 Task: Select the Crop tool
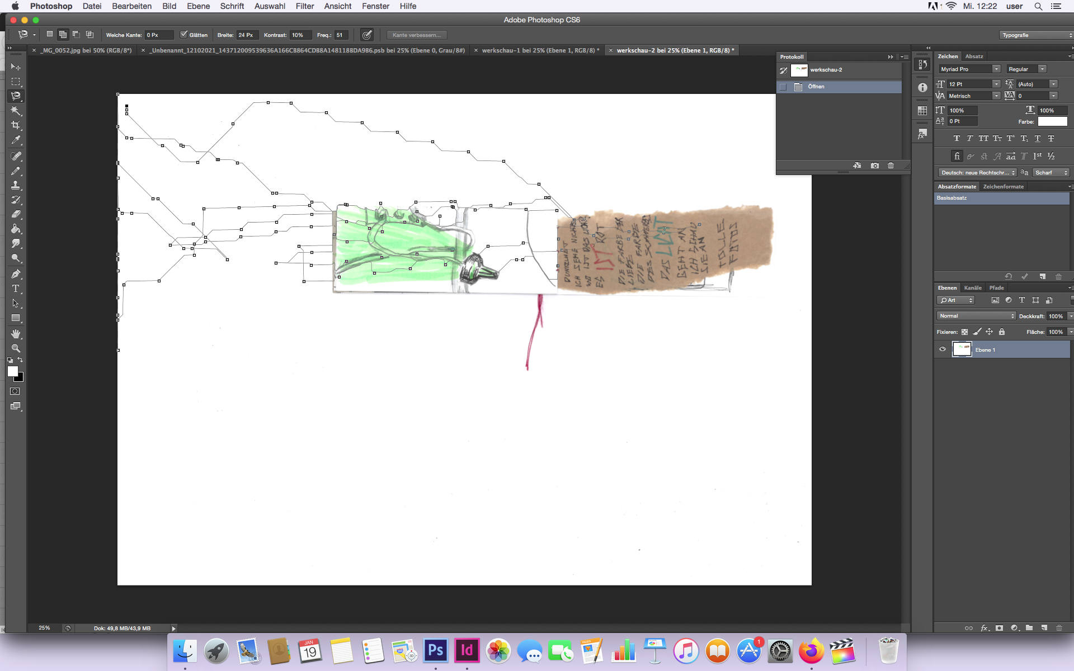(x=16, y=125)
